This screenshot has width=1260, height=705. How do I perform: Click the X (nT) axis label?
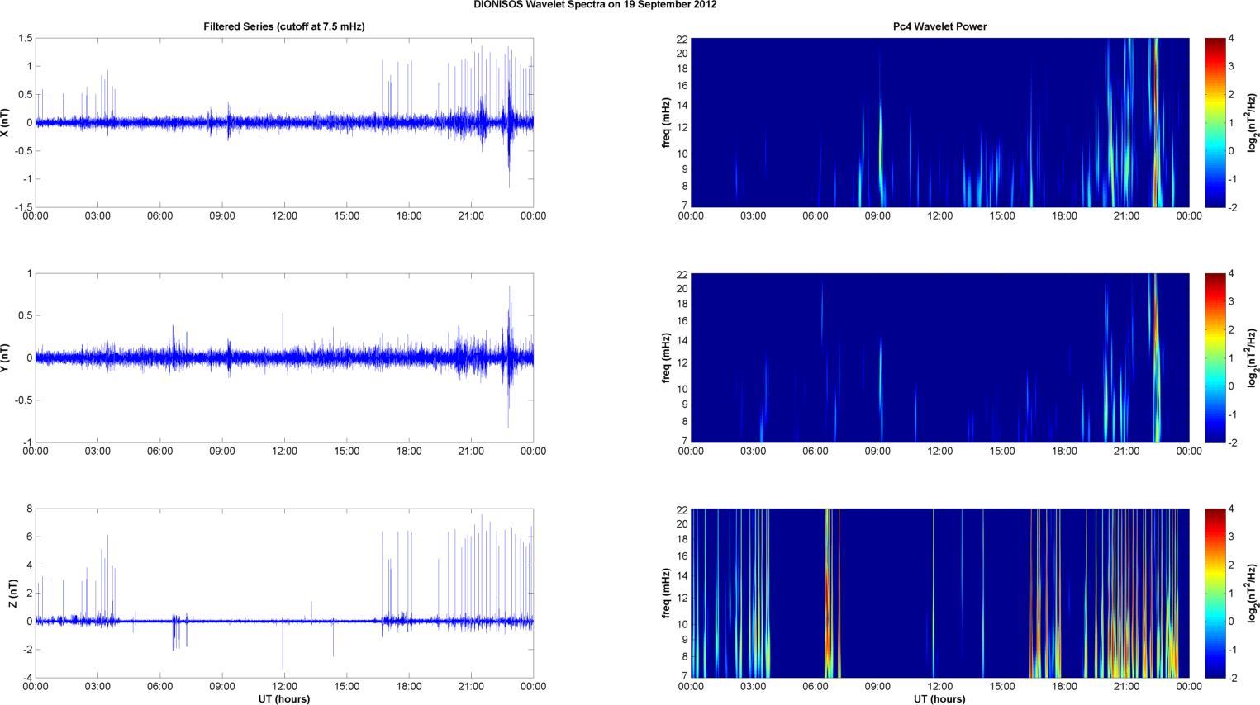6,123
